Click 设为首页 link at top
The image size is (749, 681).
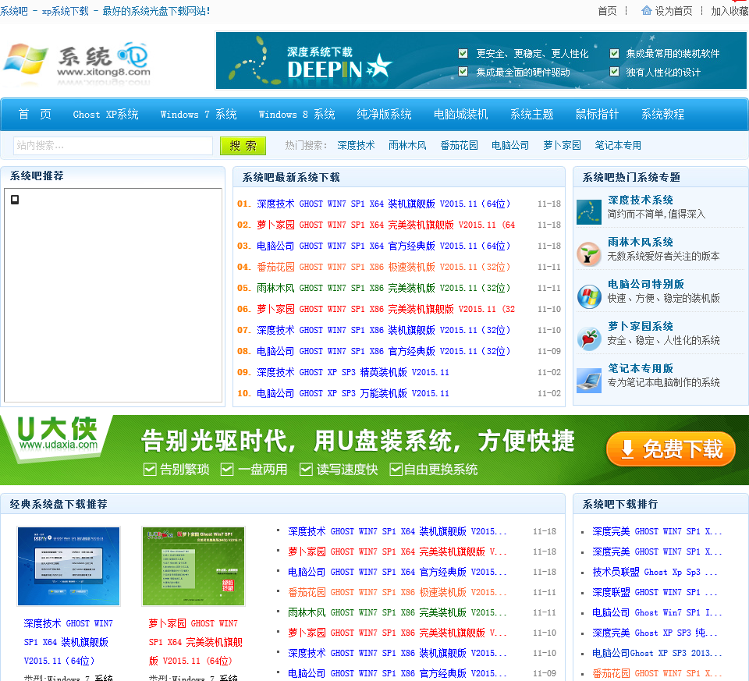[x=673, y=11]
